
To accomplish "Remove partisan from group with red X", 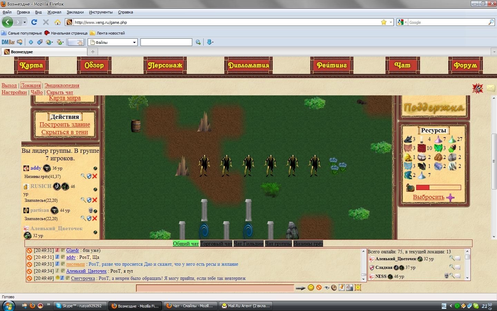I will 95,218.
